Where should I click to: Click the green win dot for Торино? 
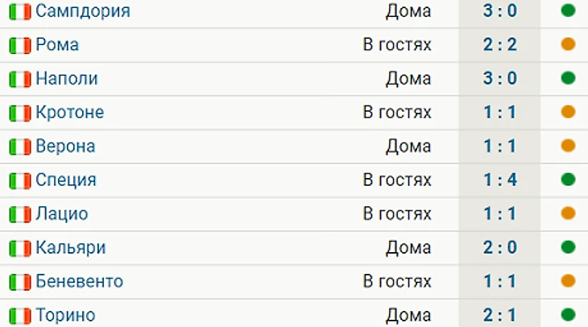[x=568, y=314]
